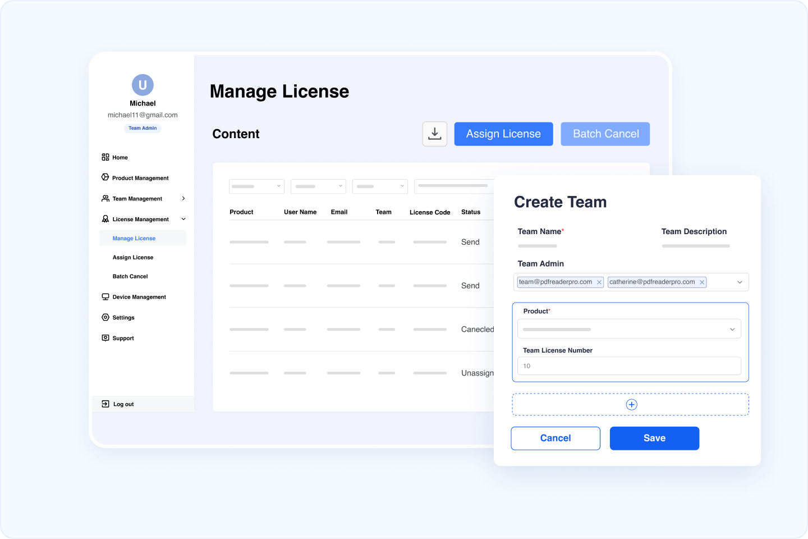Viewport: 808px width, 539px height.
Task: Add another product with plus icon
Action: (631, 405)
